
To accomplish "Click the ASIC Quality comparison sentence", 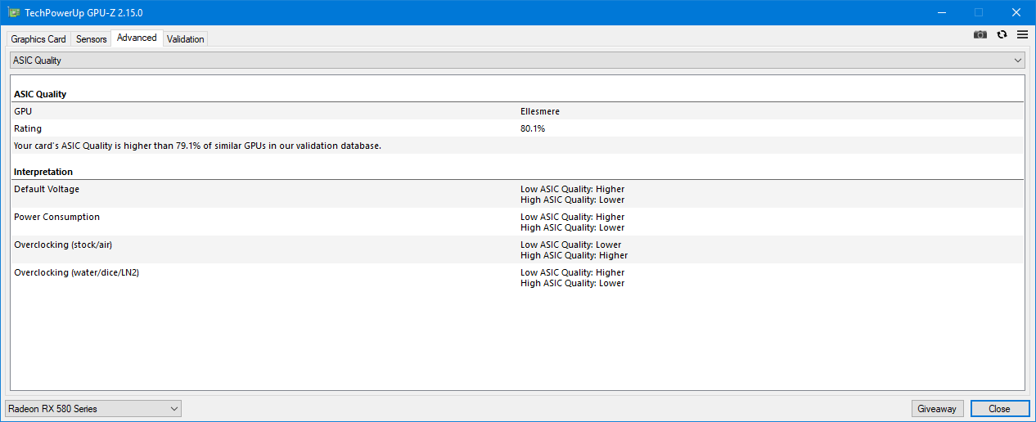I will point(198,146).
